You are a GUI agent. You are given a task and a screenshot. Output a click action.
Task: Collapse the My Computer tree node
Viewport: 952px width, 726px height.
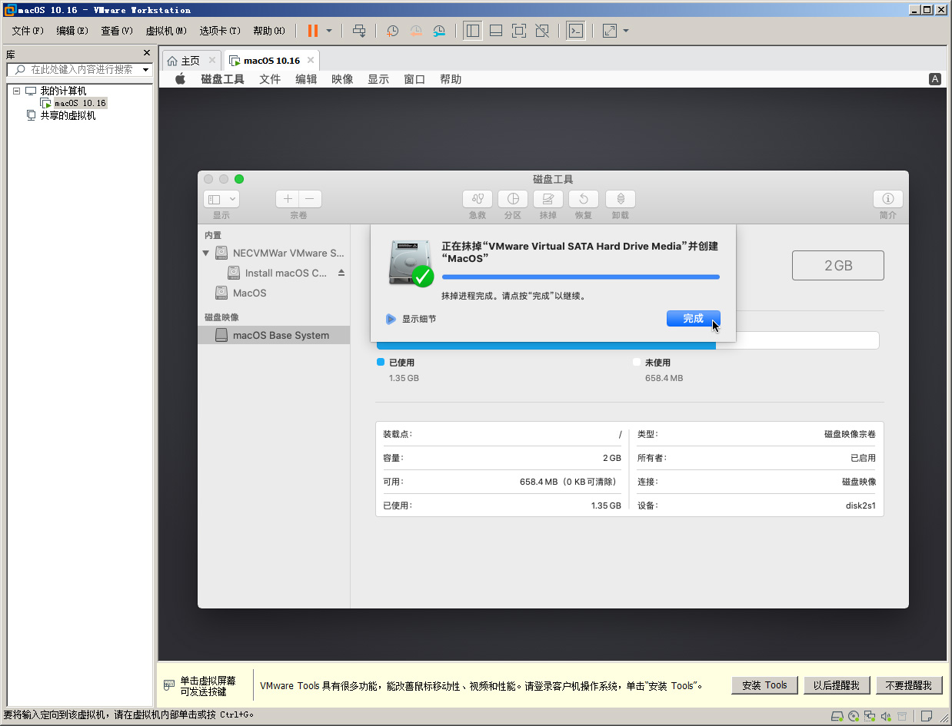tap(16, 91)
